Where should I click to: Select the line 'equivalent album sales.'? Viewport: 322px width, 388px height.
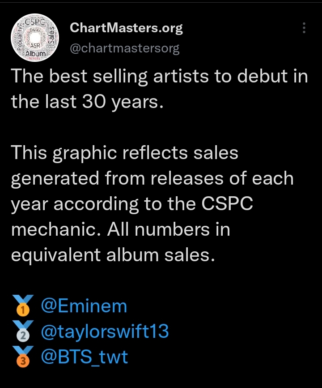[x=113, y=255]
